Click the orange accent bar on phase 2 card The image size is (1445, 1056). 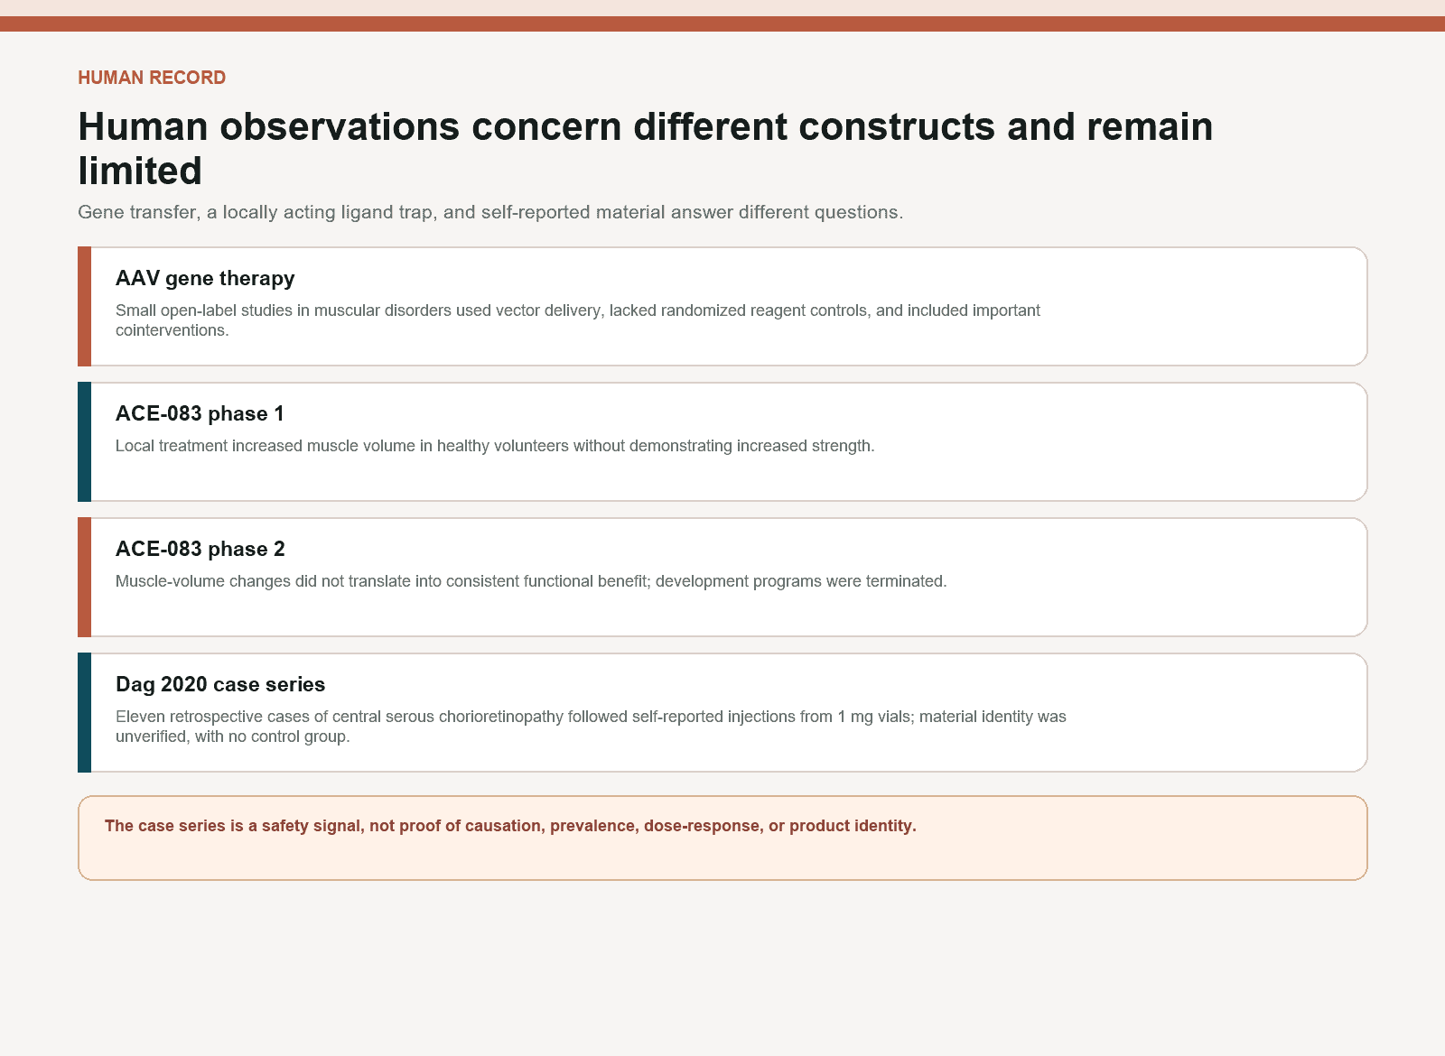(x=84, y=578)
